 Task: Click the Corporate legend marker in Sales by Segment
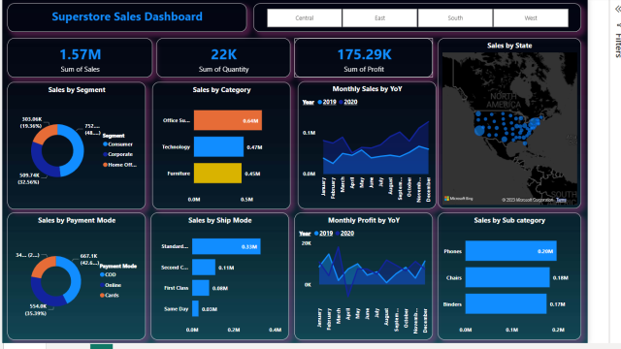click(x=106, y=154)
